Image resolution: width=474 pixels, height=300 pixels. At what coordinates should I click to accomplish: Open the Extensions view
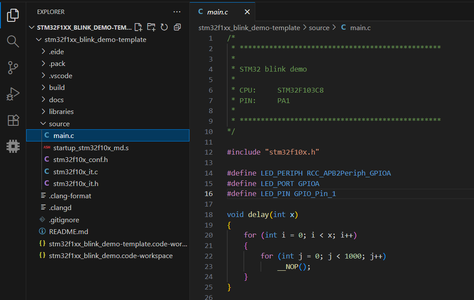(x=13, y=120)
